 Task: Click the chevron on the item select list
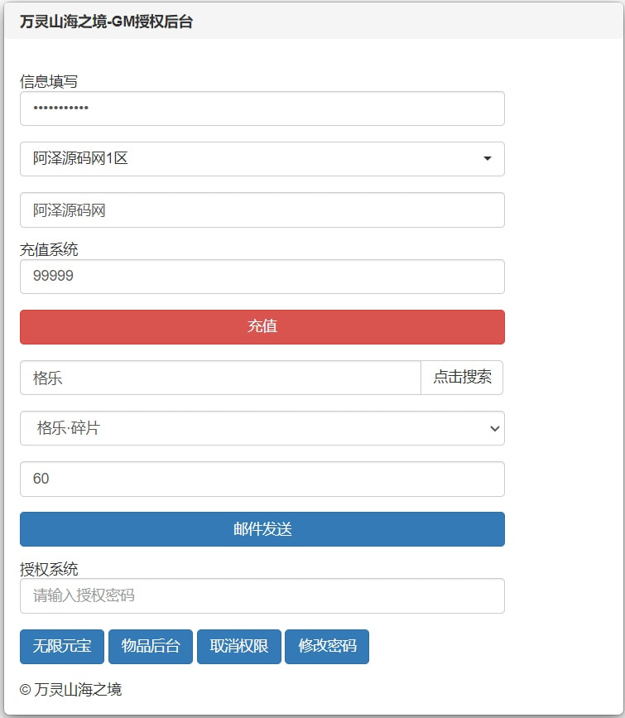click(x=494, y=428)
